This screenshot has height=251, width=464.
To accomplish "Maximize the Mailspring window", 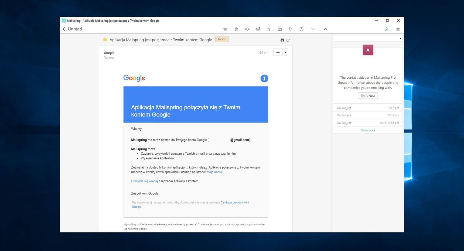I will pyautogui.click(x=387, y=20).
